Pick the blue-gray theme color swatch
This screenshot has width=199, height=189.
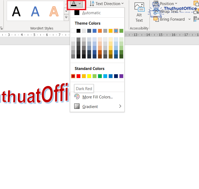click(89, 31)
